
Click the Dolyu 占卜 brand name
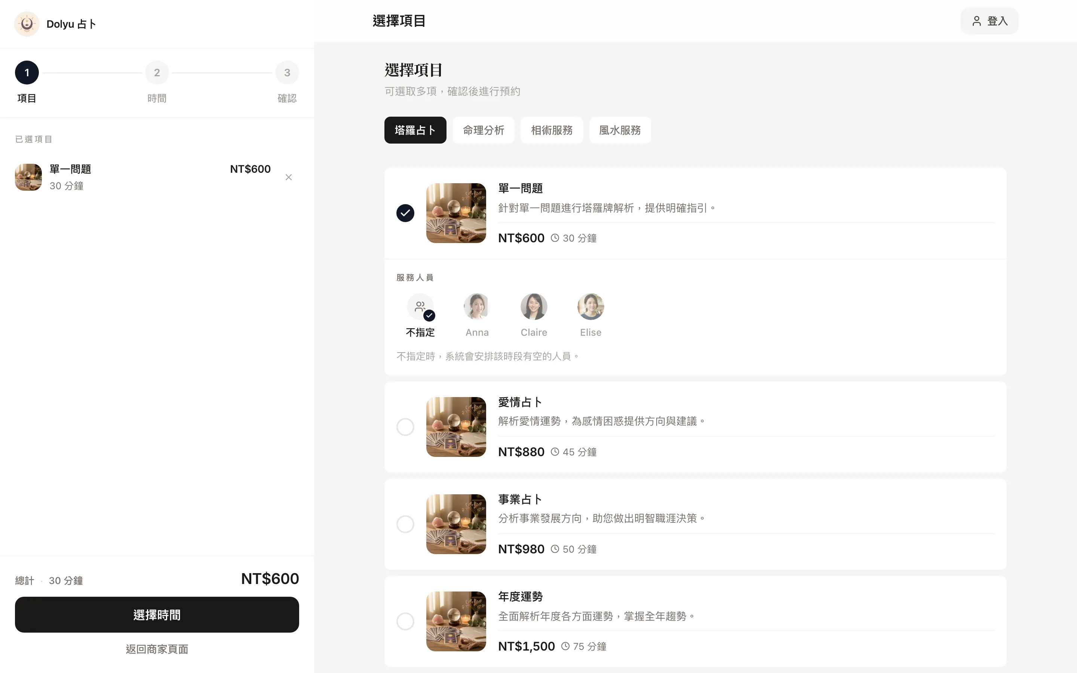click(x=71, y=24)
